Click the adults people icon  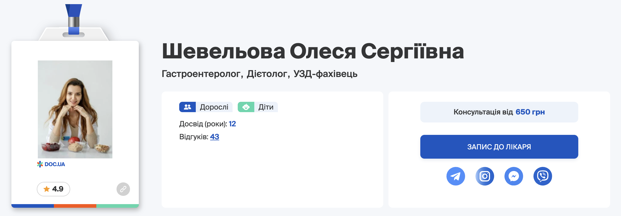tap(187, 107)
